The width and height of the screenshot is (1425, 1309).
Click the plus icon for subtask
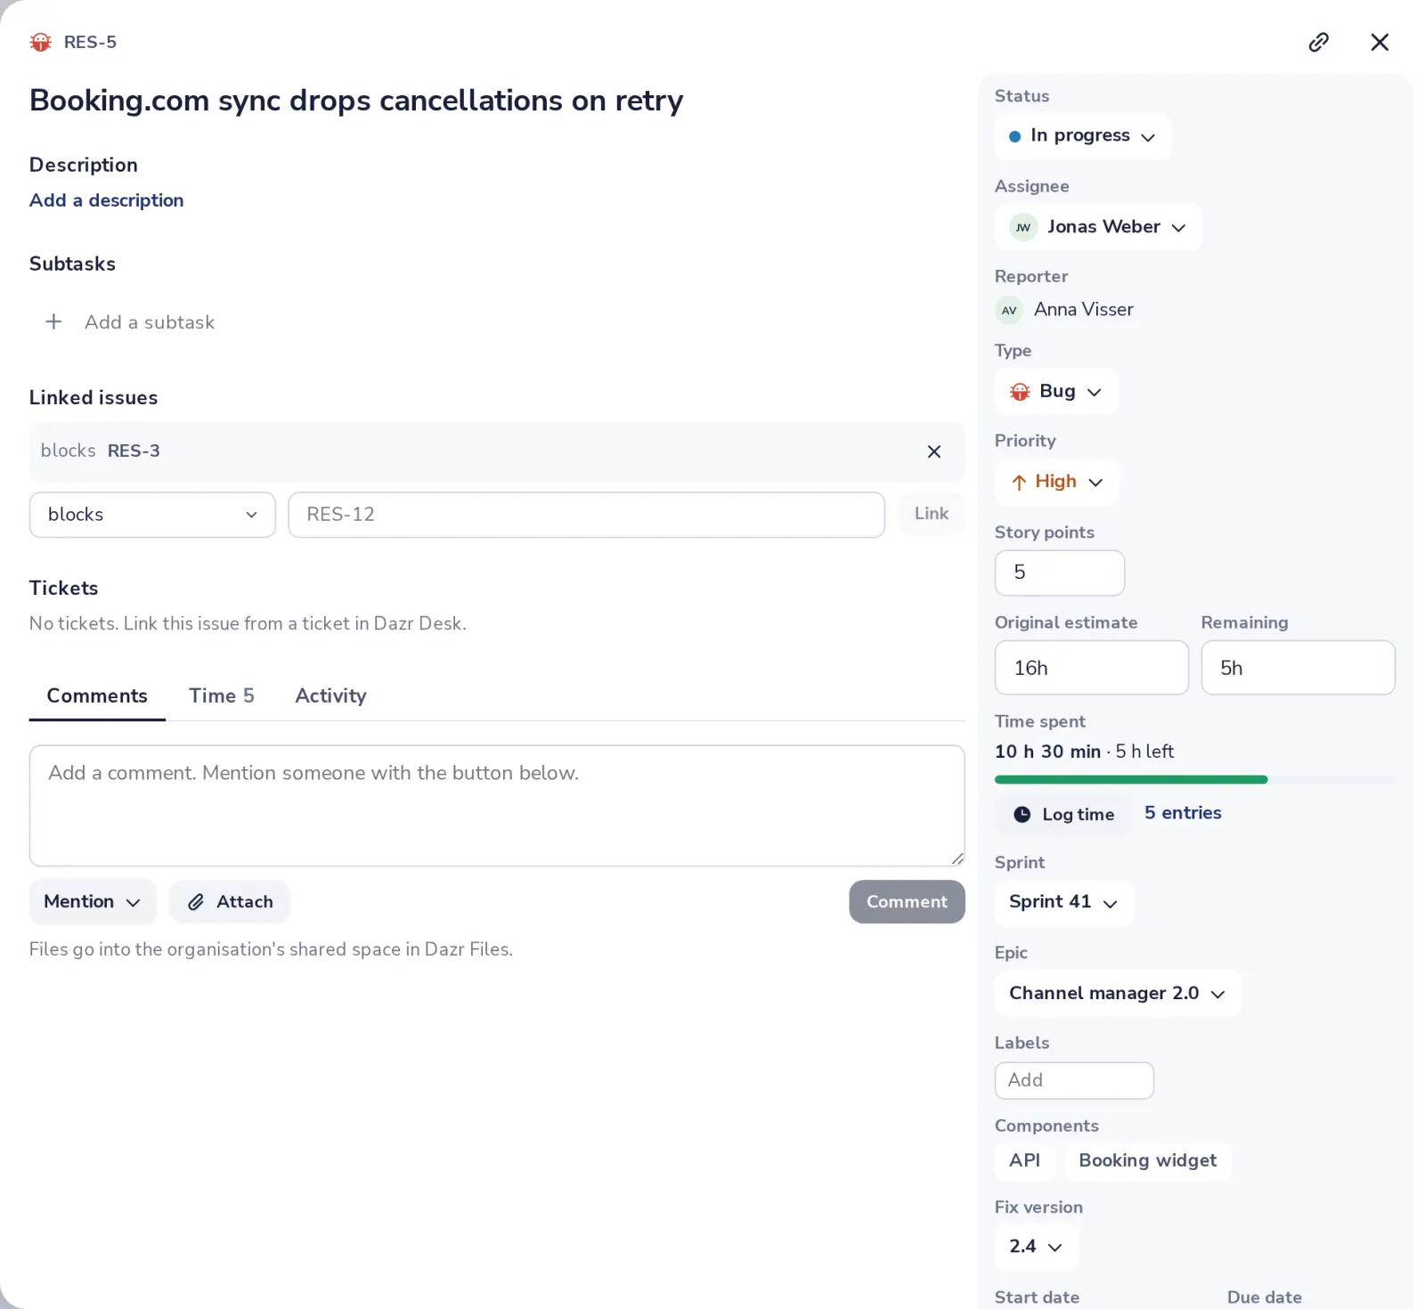pos(53,321)
